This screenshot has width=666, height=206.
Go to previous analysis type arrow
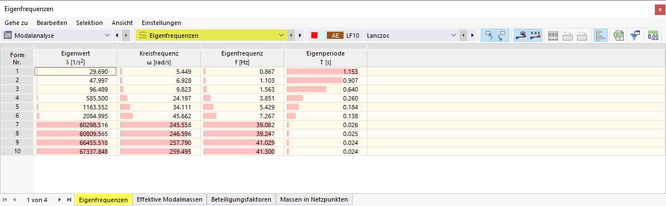coord(117,36)
